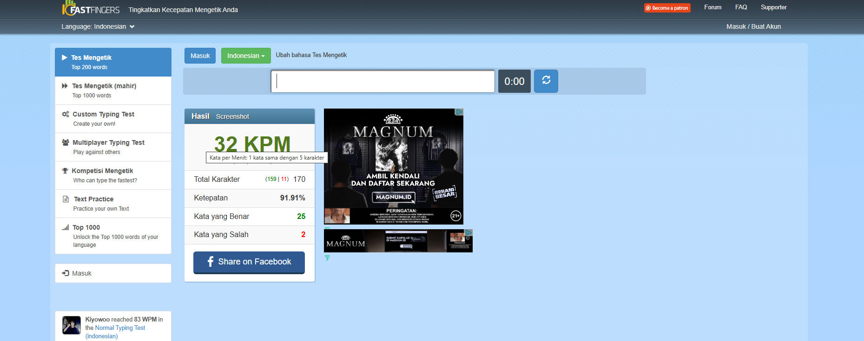Click the users icon beside Multiplayer Typing Test
Screen dimensions: 864x341
(66, 142)
